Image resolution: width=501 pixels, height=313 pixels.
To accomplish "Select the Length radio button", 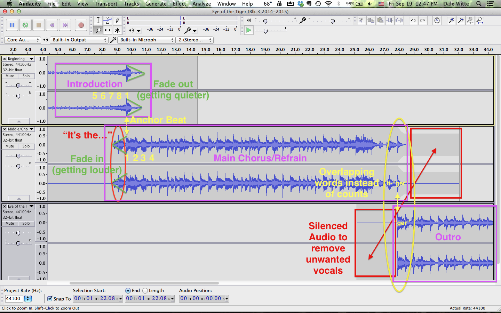I will [x=145, y=290].
